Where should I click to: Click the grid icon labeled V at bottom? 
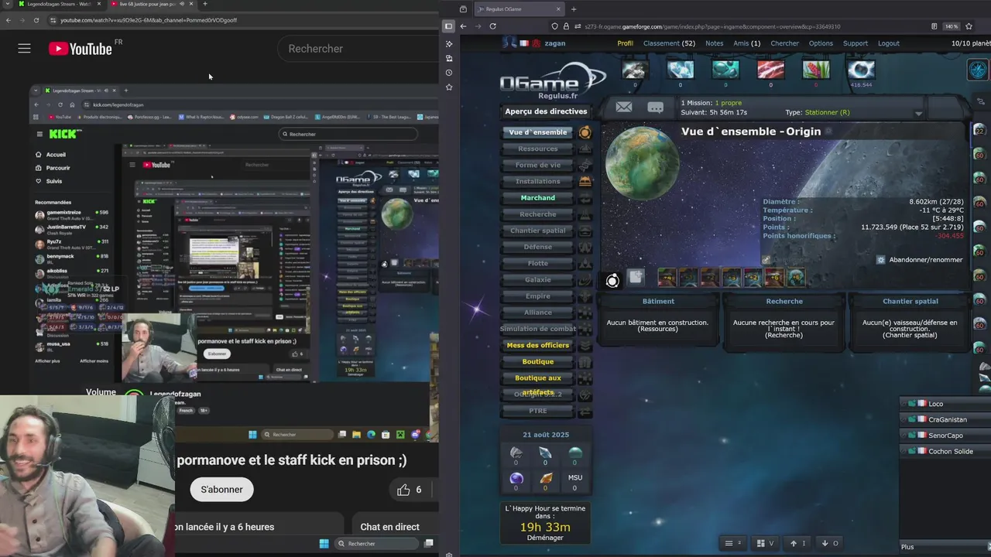765,543
